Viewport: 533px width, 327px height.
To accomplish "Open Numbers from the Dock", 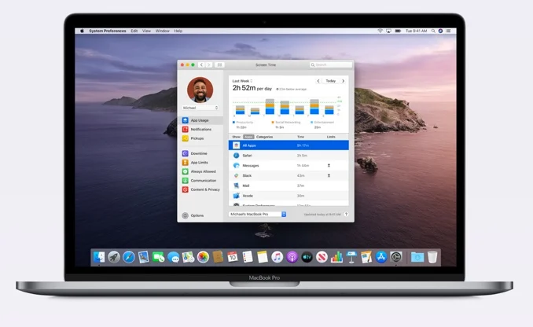I will 336,257.
